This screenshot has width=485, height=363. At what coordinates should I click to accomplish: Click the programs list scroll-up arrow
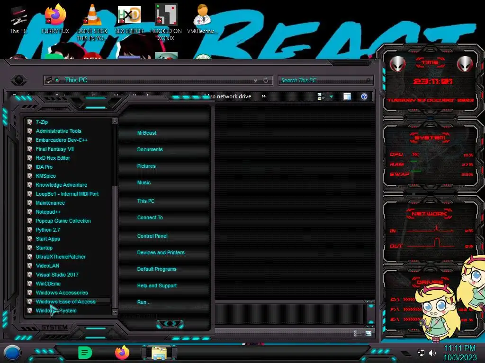pyautogui.click(x=115, y=121)
